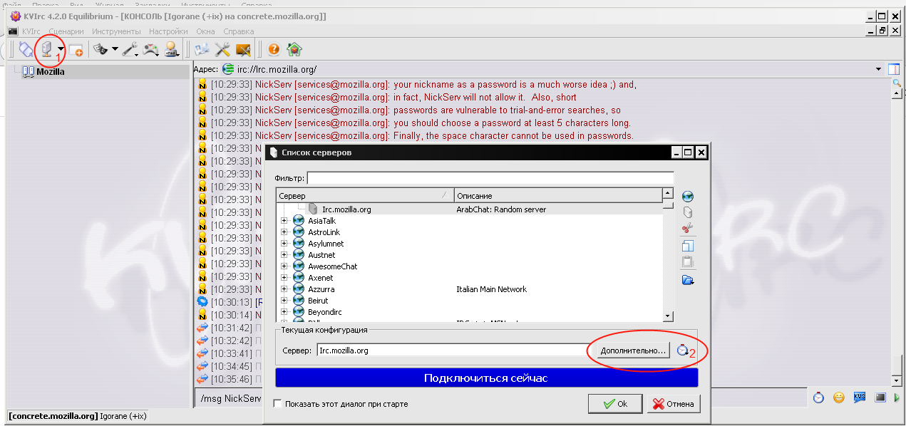Toggle 'Показать этот диалог при старте' checkbox
The height and width of the screenshot is (426, 906).
pos(278,404)
